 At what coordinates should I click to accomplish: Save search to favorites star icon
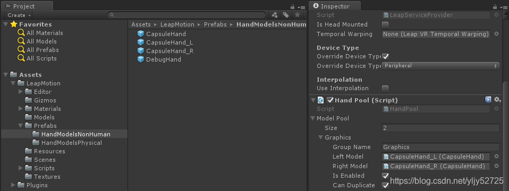pyautogui.click(x=297, y=15)
